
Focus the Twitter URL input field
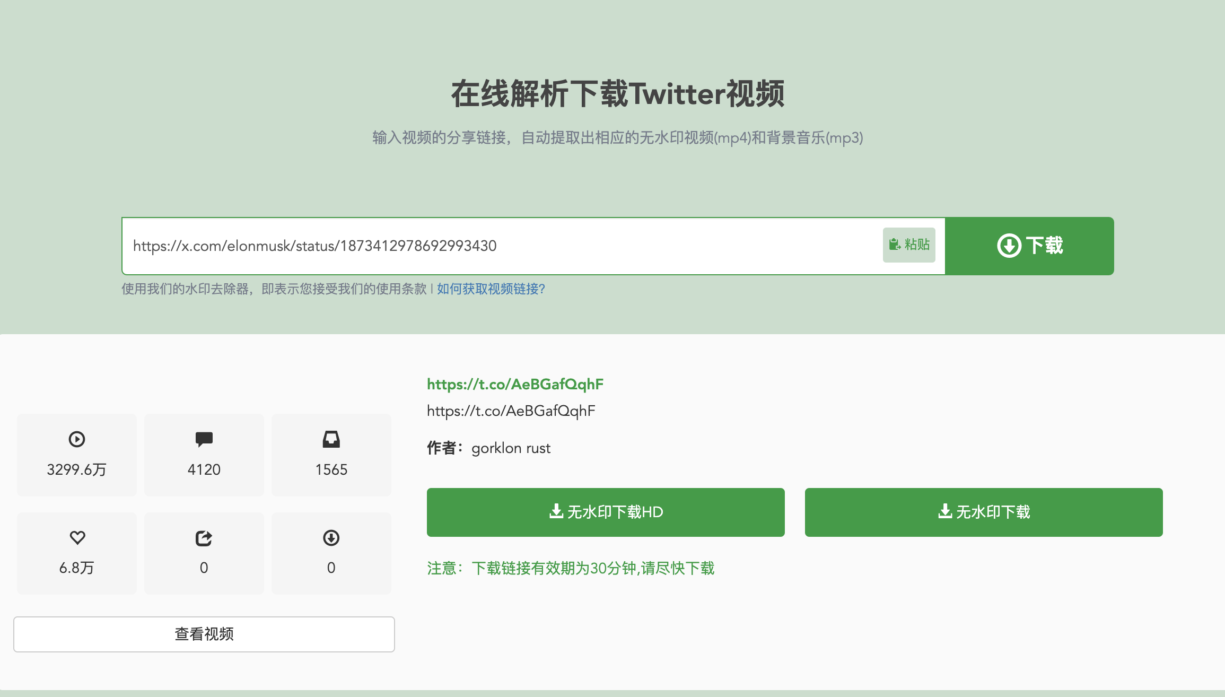[498, 246]
